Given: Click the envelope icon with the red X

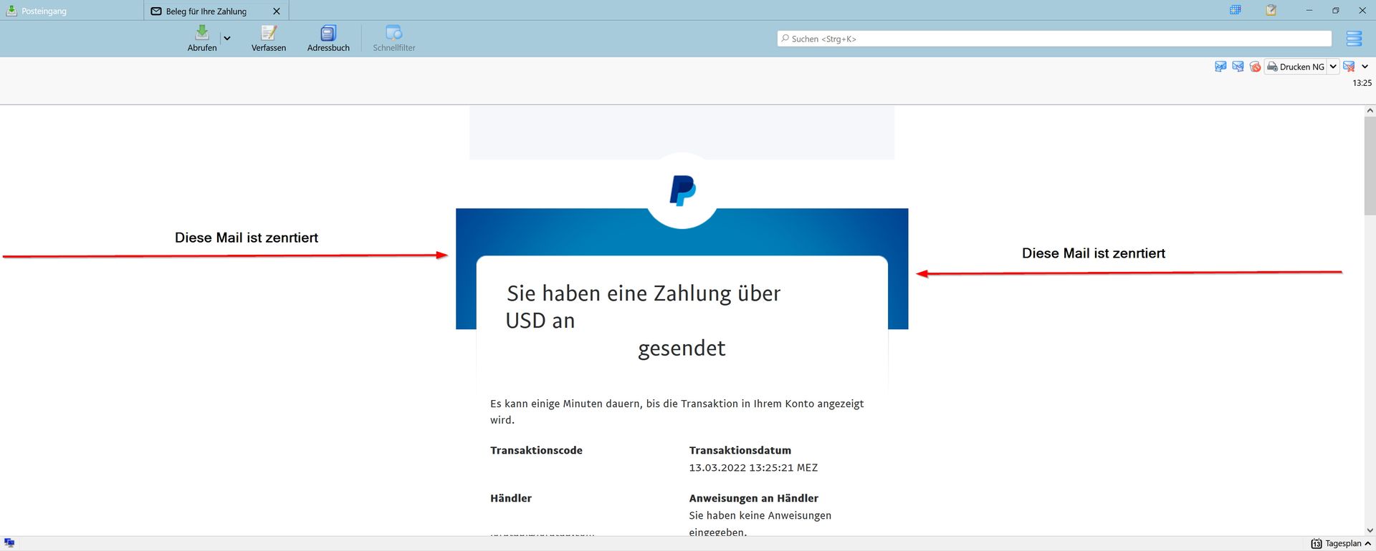Looking at the screenshot, I should pos(1349,67).
